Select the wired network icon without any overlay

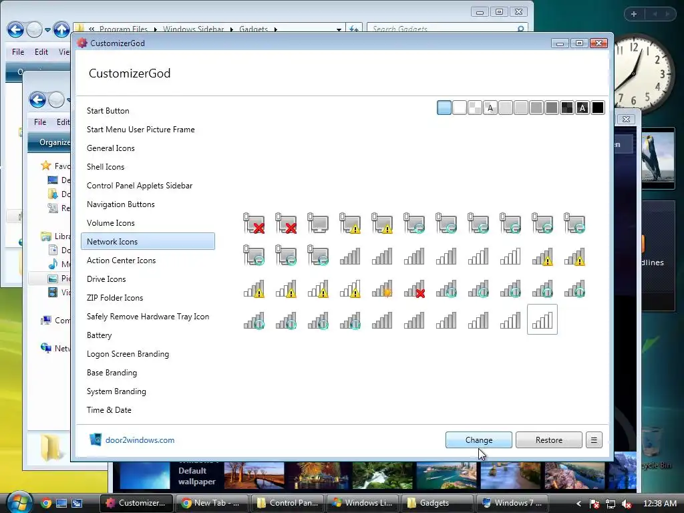318,223
